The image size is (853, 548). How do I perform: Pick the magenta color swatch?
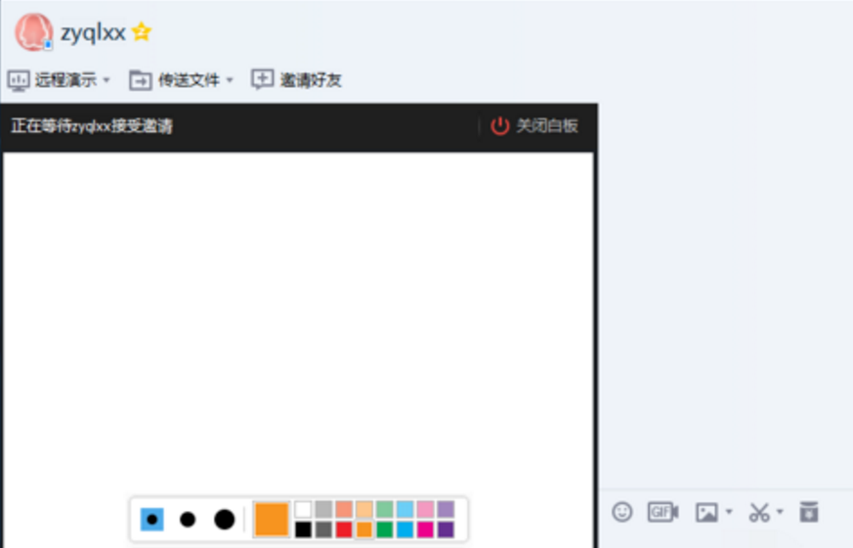[425, 529]
